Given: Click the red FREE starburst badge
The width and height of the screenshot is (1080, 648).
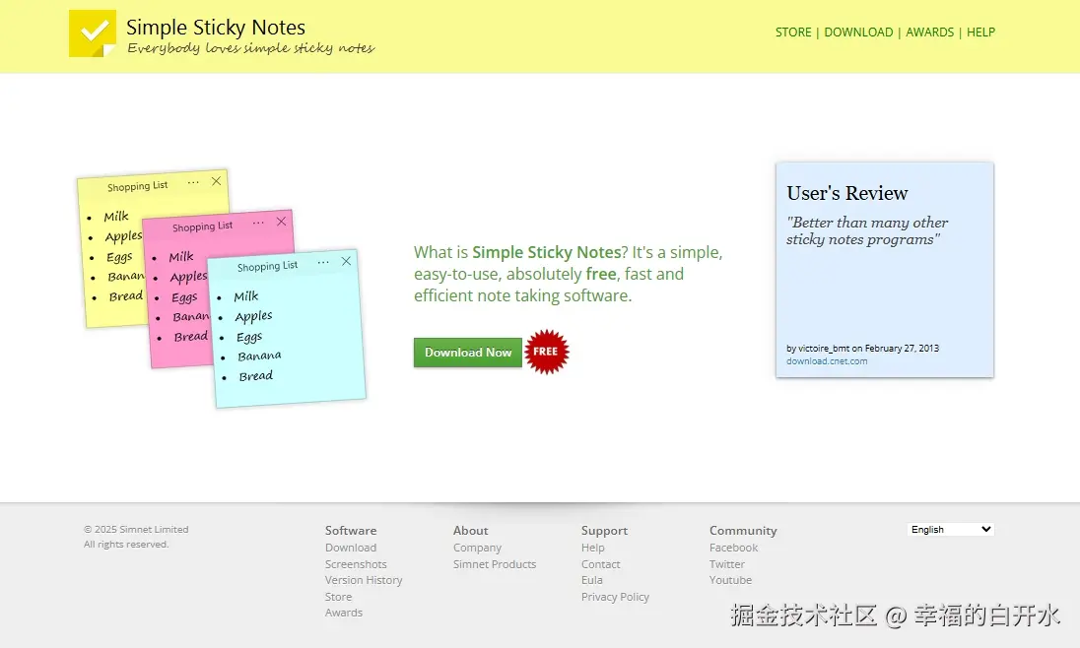Looking at the screenshot, I should point(548,352).
